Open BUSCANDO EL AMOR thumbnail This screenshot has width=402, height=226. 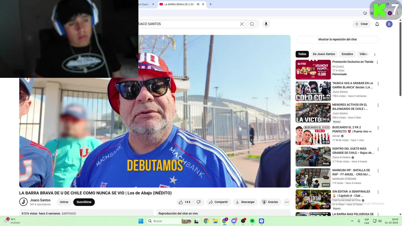point(313,135)
